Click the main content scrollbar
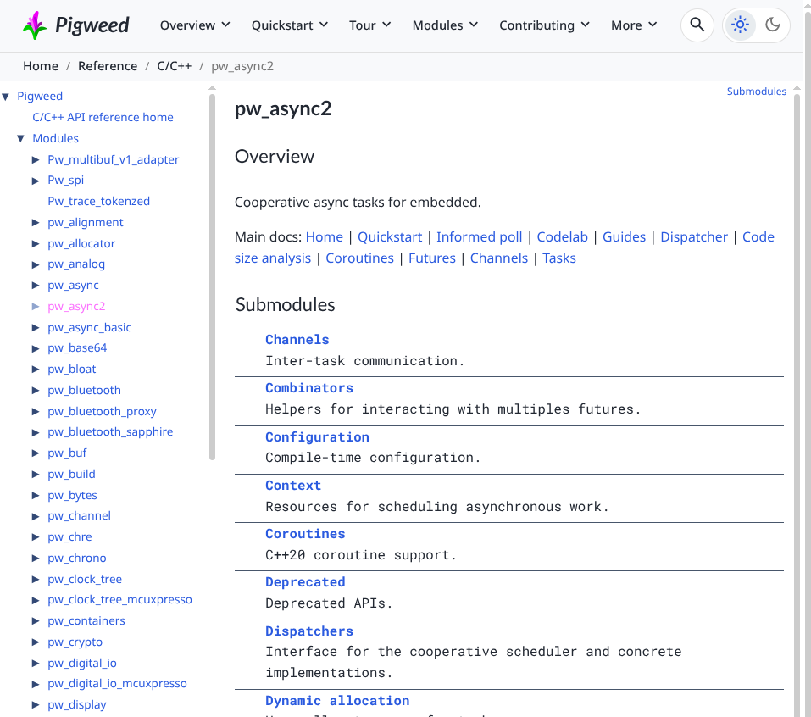This screenshot has height=717, width=811. tap(797, 403)
